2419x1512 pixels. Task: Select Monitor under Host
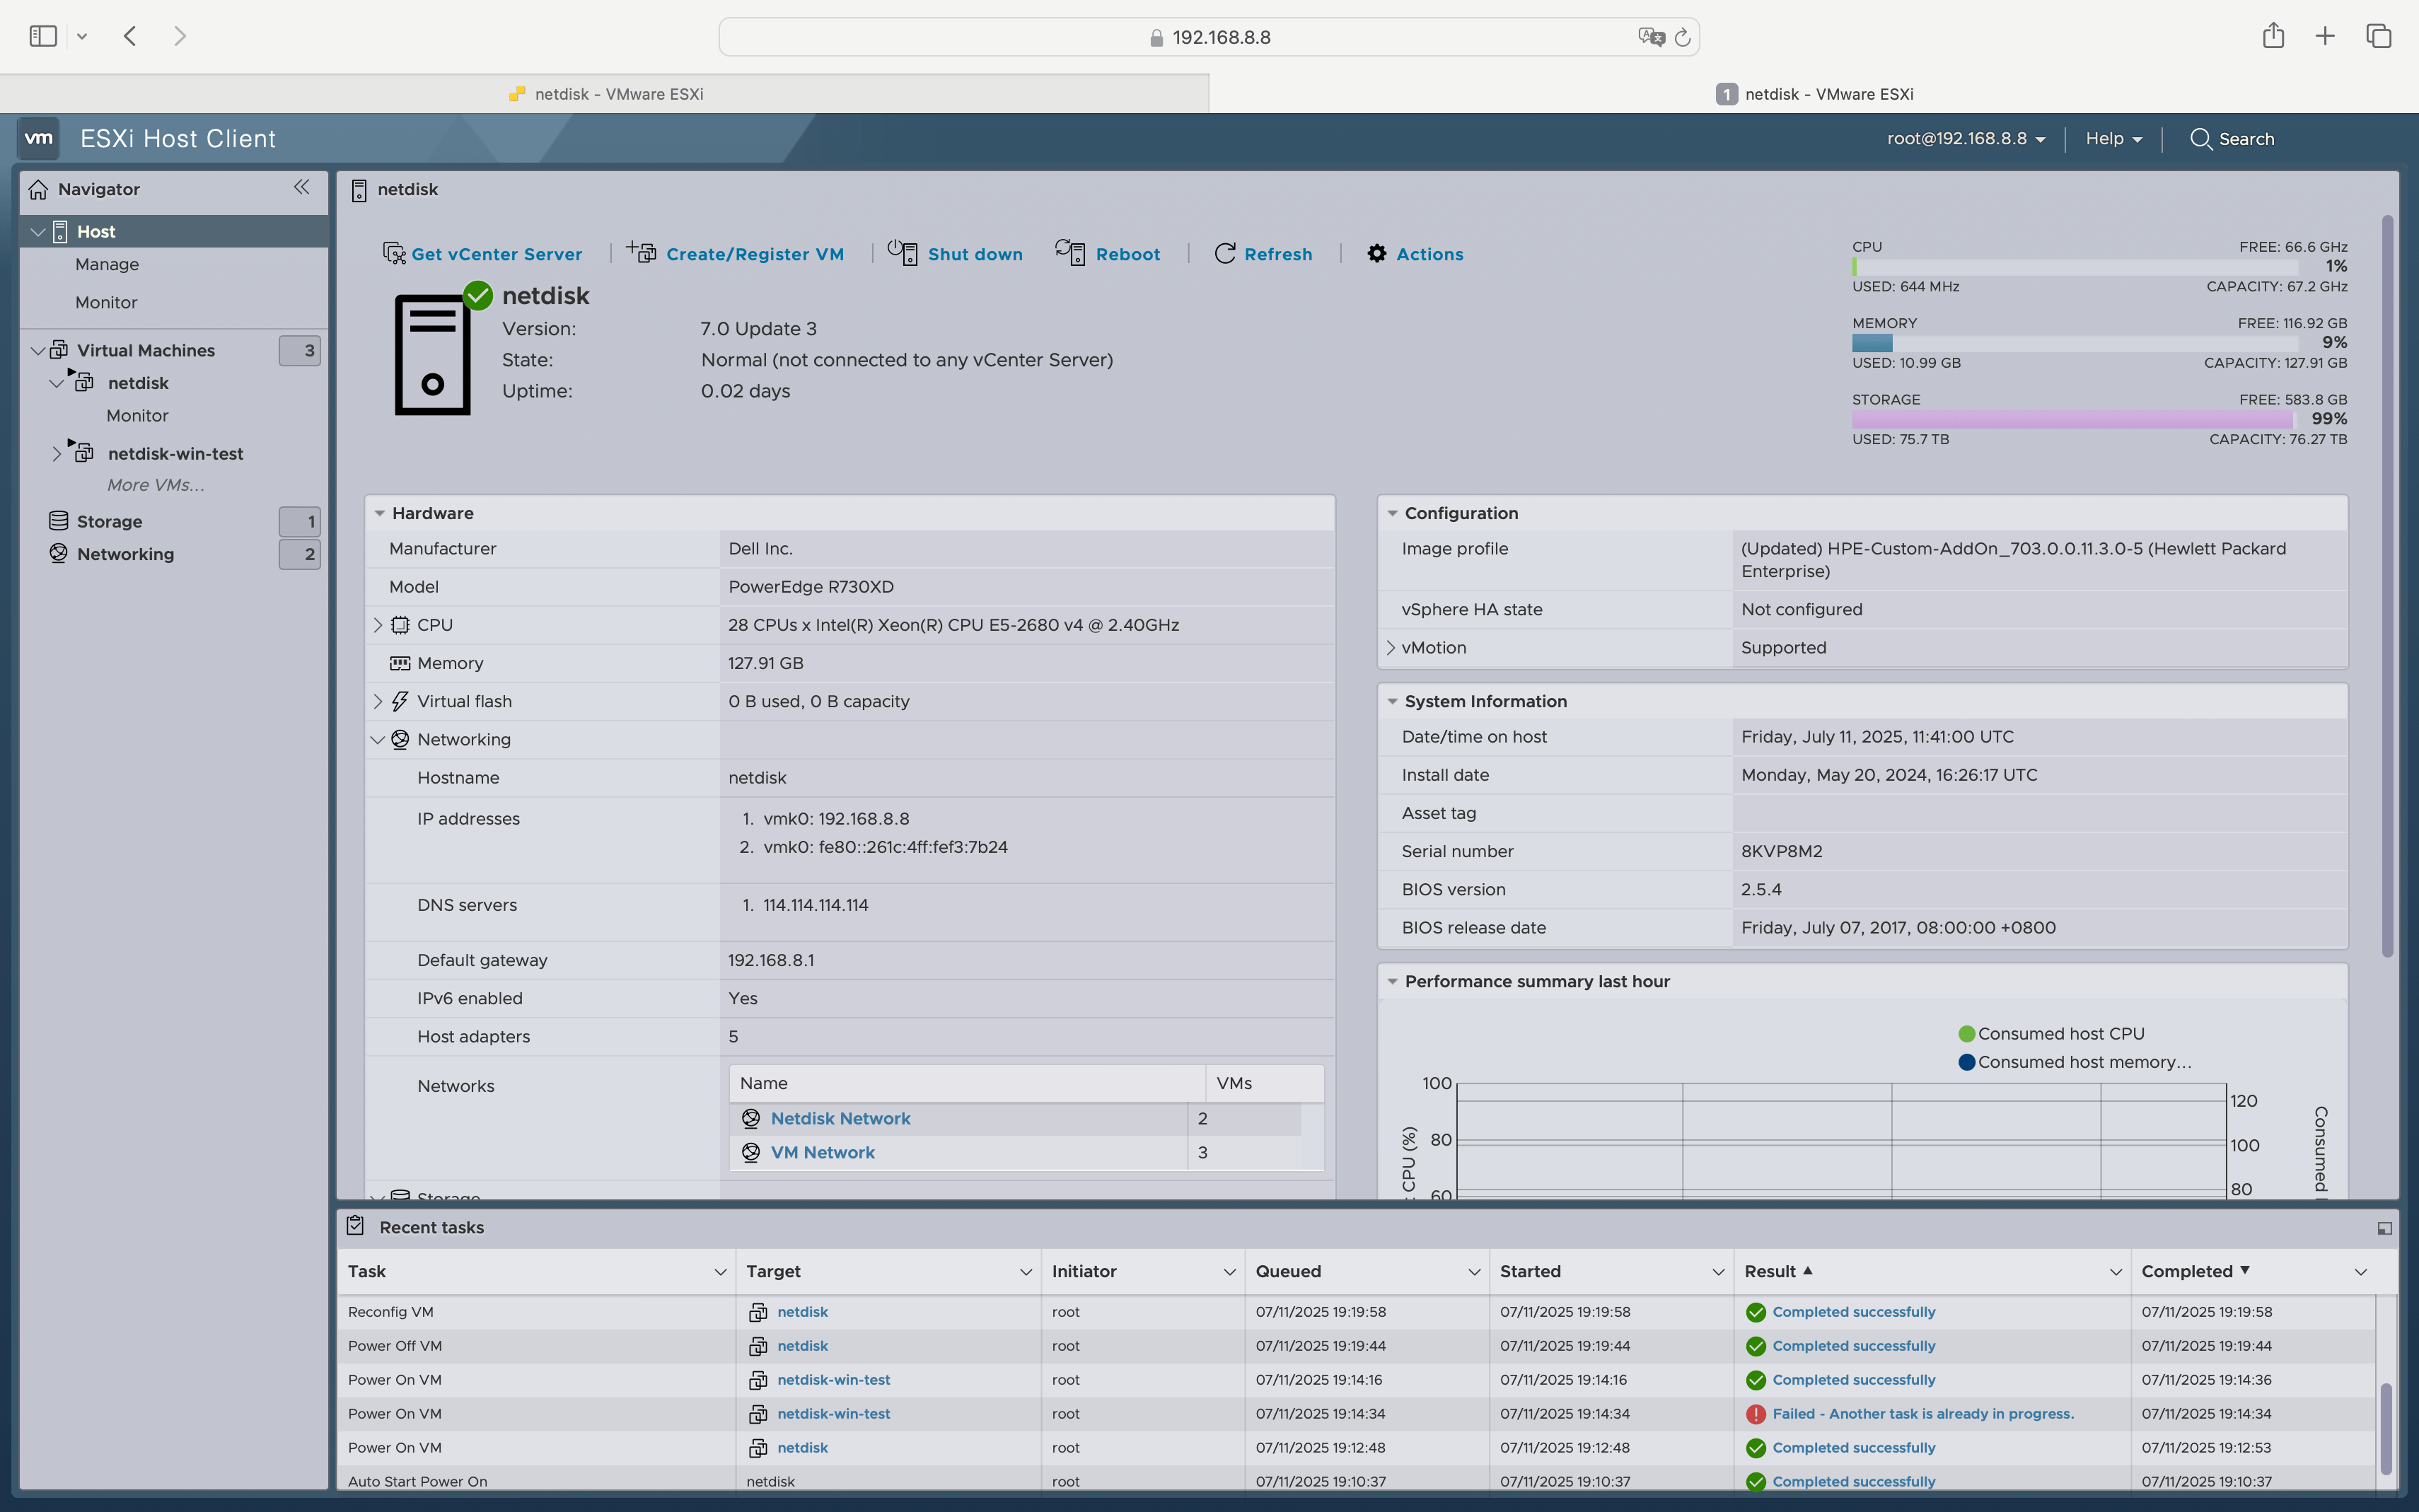coord(106,302)
